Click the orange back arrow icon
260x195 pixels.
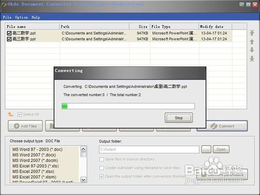point(10,114)
